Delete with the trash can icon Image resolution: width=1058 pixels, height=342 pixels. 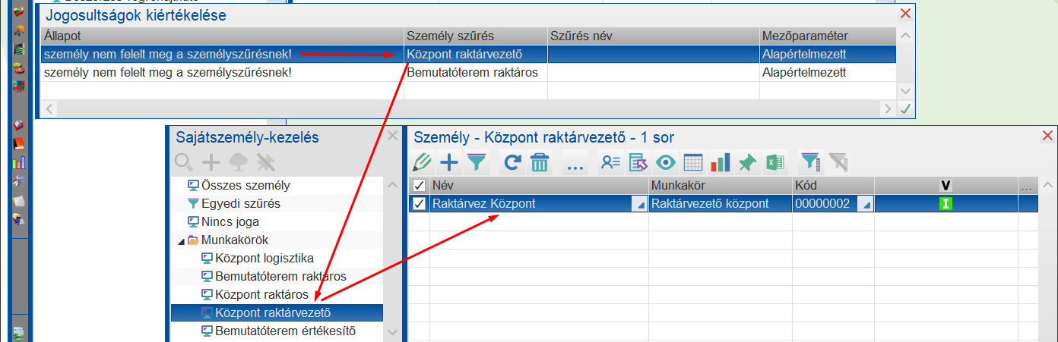pyautogui.click(x=540, y=162)
